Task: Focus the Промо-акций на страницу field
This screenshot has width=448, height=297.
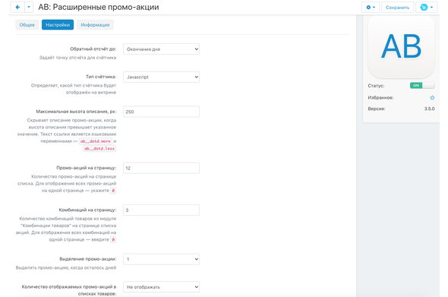Action: [x=161, y=168]
